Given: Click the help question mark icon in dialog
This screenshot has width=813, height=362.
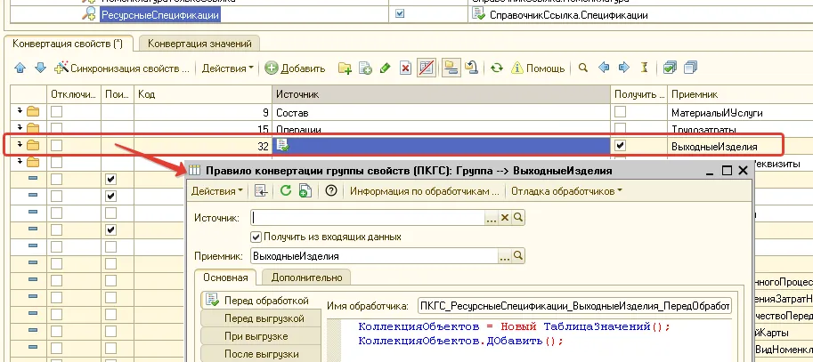Looking at the screenshot, I should [330, 190].
